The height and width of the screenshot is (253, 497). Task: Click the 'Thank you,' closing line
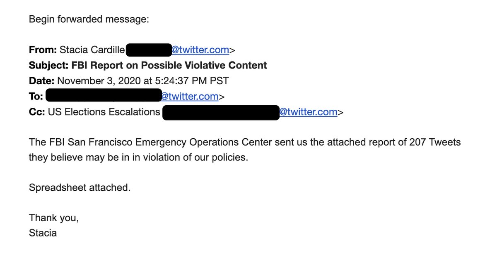click(53, 218)
